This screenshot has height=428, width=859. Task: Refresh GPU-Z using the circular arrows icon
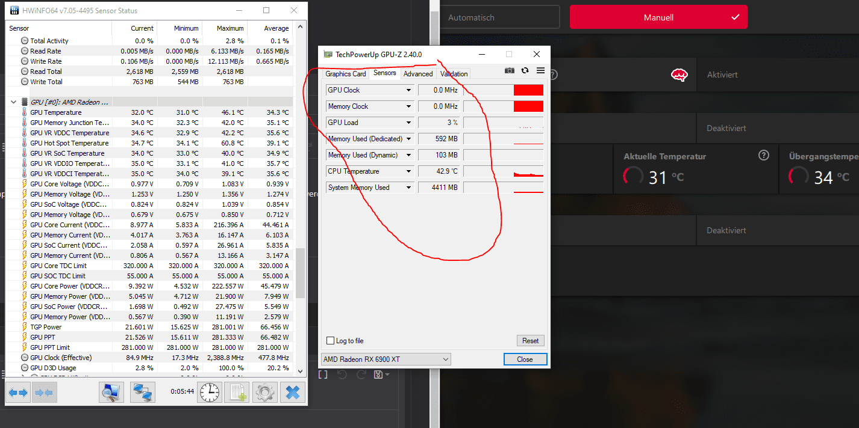[x=525, y=70]
